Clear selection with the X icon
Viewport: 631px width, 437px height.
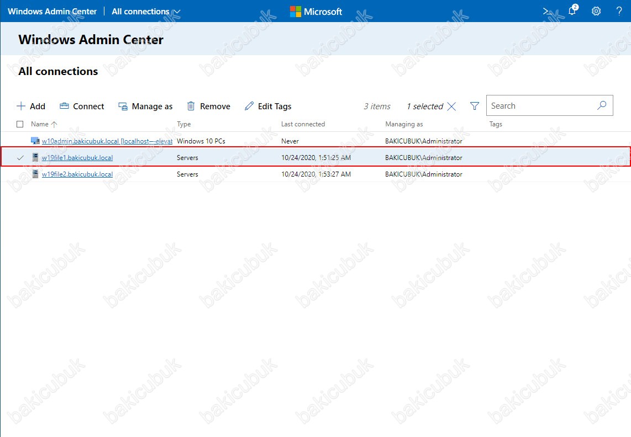451,106
